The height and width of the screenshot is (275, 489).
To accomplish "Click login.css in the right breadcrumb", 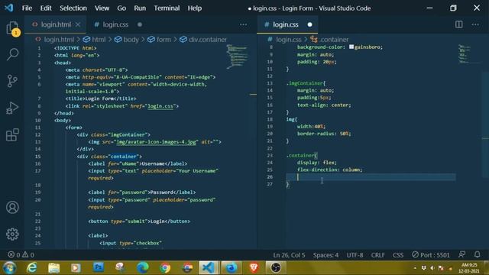I will click(289, 40).
